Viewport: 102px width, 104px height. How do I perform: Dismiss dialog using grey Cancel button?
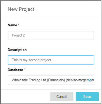(62, 96)
